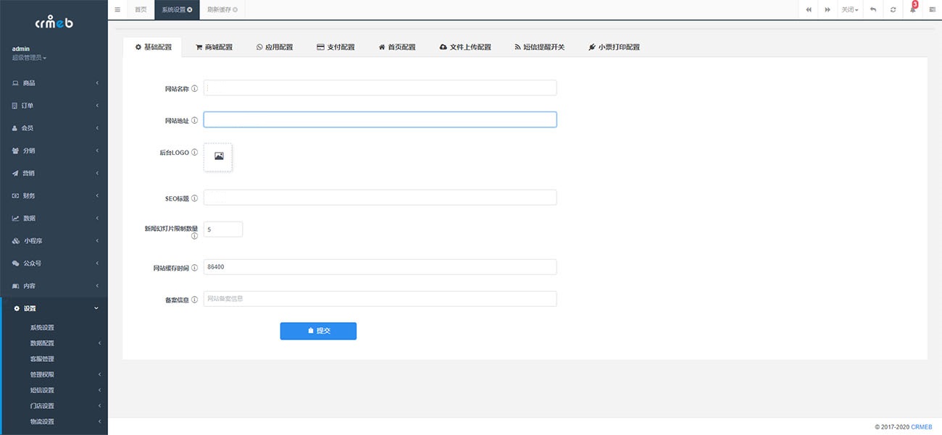Select the 商城配置 config tab
This screenshot has width=942, height=435.
[x=214, y=47]
